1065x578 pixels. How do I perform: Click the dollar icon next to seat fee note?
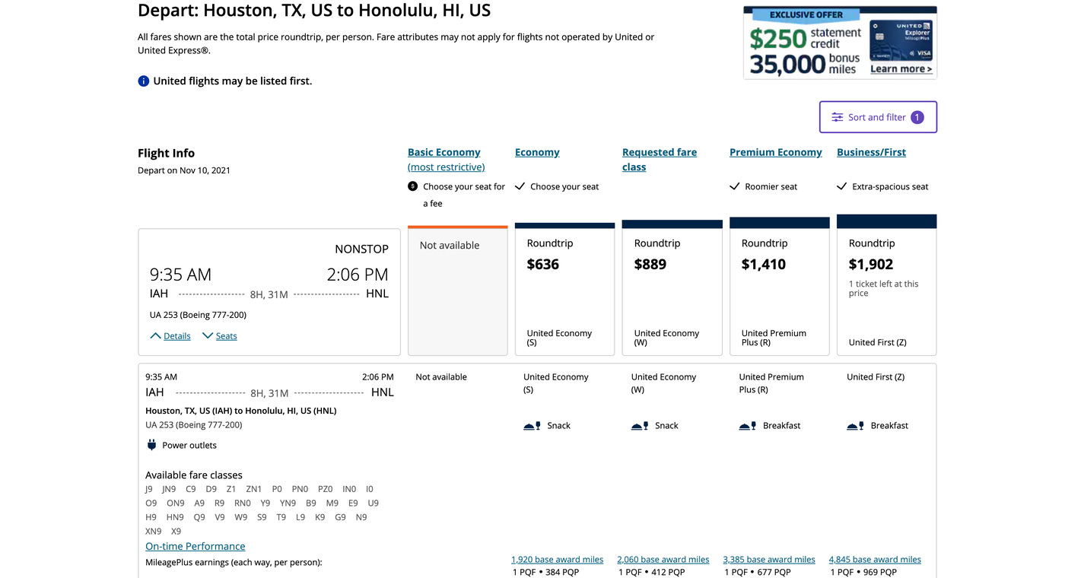click(412, 186)
